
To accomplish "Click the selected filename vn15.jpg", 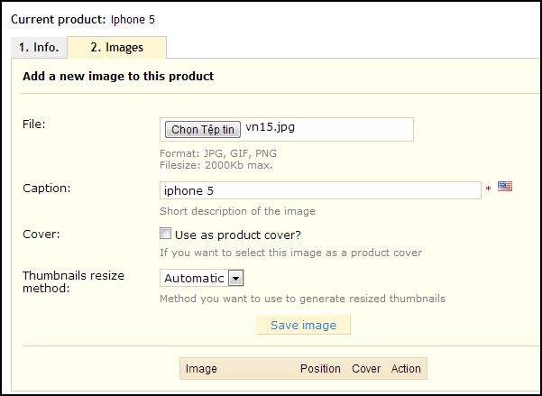I will (271, 128).
